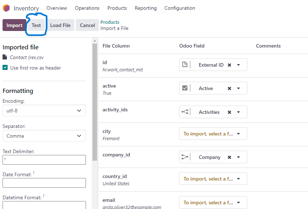Screen dimensions: 308x209
Task: Click the Test button
Action: [36, 25]
